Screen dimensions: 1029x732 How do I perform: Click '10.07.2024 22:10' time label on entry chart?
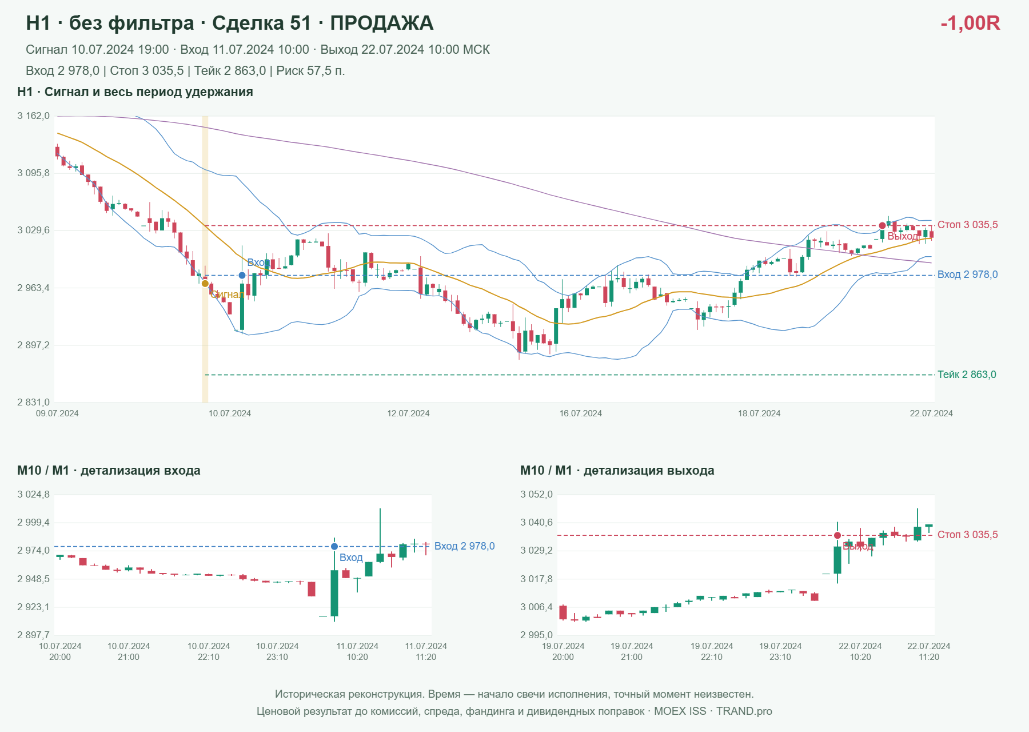(209, 651)
